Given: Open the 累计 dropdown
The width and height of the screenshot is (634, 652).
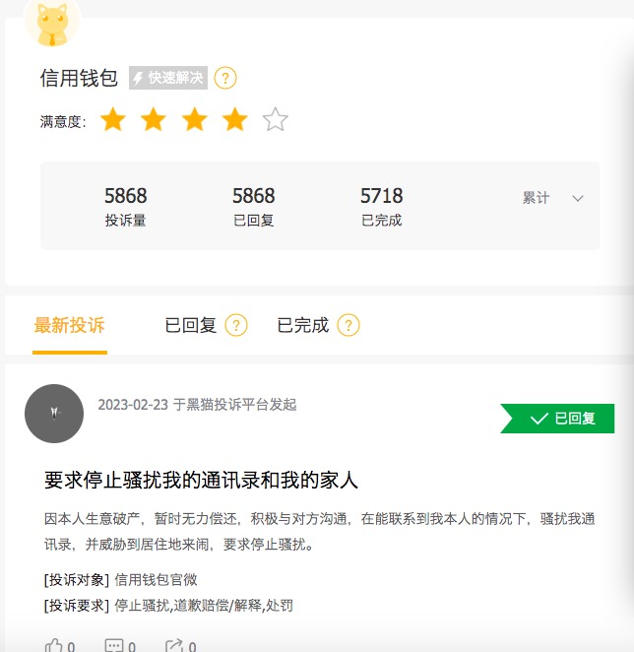Looking at the screenshot, I should [537, 198].
